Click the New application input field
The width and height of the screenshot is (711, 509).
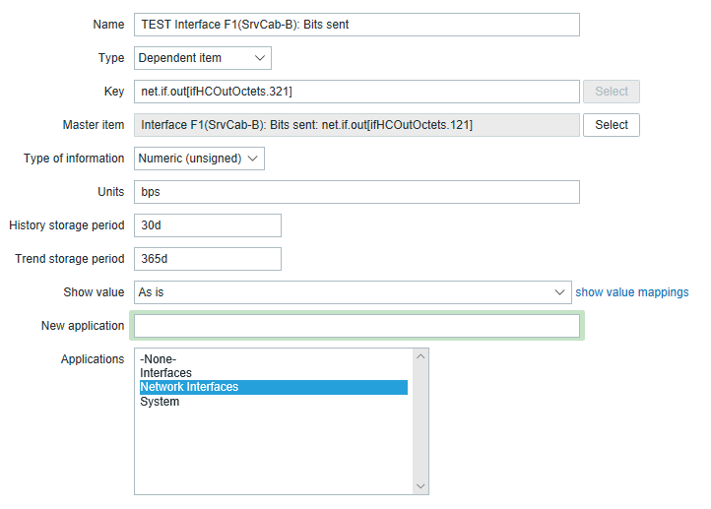pos(356,326)
